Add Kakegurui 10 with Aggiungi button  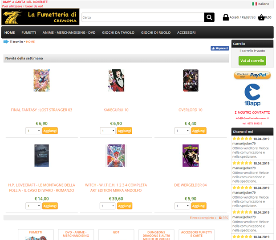[x=124, y=131]
